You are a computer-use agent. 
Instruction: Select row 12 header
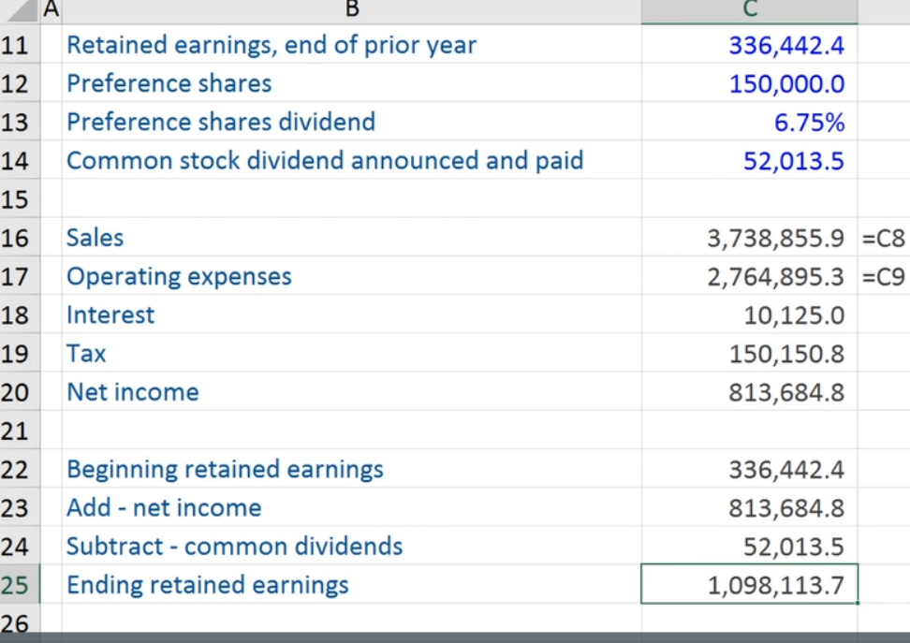tap(20, 83)
